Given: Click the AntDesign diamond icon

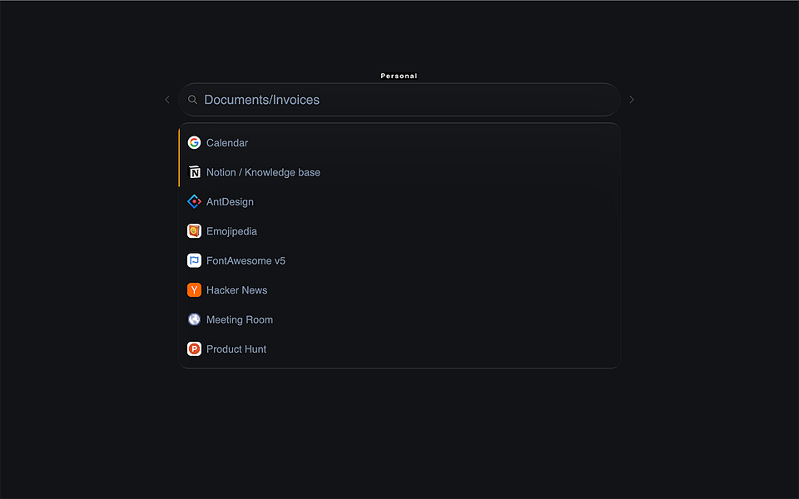Looking at the screenshot, I should (194, 201).
